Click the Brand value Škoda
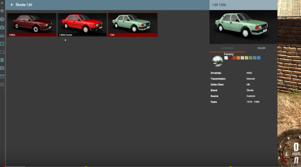Screen dimensions: 301x167 250,90
